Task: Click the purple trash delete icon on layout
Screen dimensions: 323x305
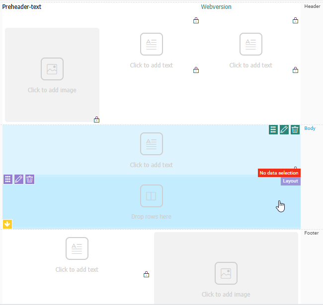Action: coord(30,180)
